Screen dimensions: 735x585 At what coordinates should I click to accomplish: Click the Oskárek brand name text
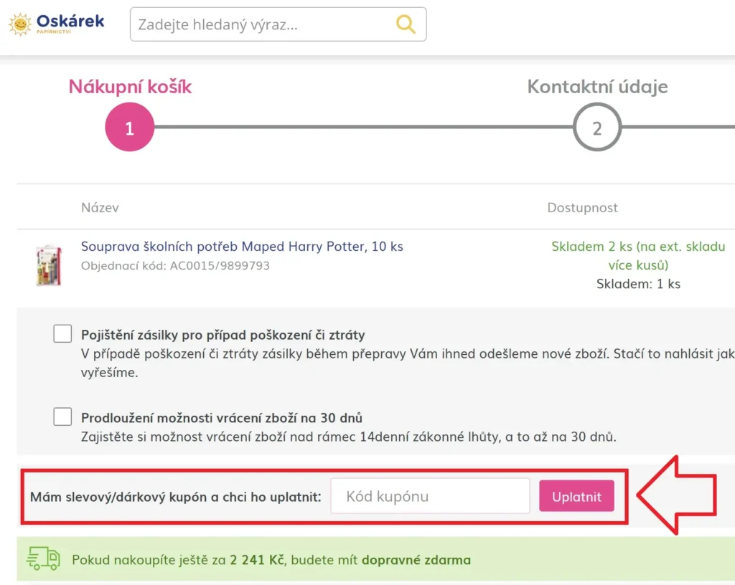70,21
